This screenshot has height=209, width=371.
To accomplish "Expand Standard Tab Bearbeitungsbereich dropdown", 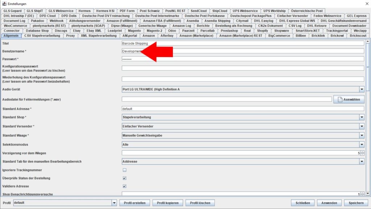I will 362,161.
